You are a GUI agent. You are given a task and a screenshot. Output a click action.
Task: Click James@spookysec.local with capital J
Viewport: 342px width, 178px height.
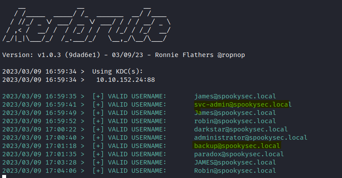point(235,113)
